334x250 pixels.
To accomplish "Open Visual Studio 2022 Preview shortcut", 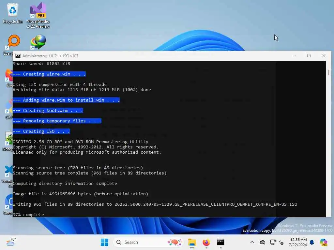I will pos(38,15).
